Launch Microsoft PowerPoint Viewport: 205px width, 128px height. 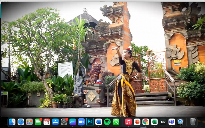pyautogui.click(x=137, y=122)
